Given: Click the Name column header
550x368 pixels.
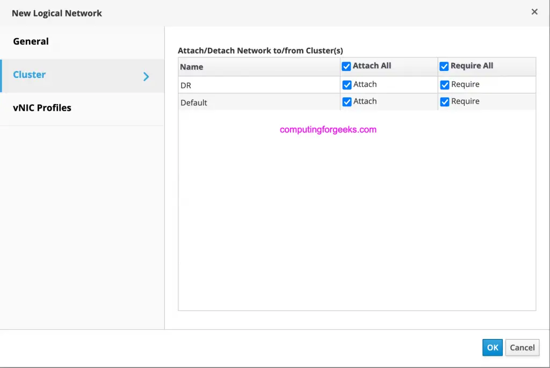Looking at the screenshot, I should coord(259,67).
